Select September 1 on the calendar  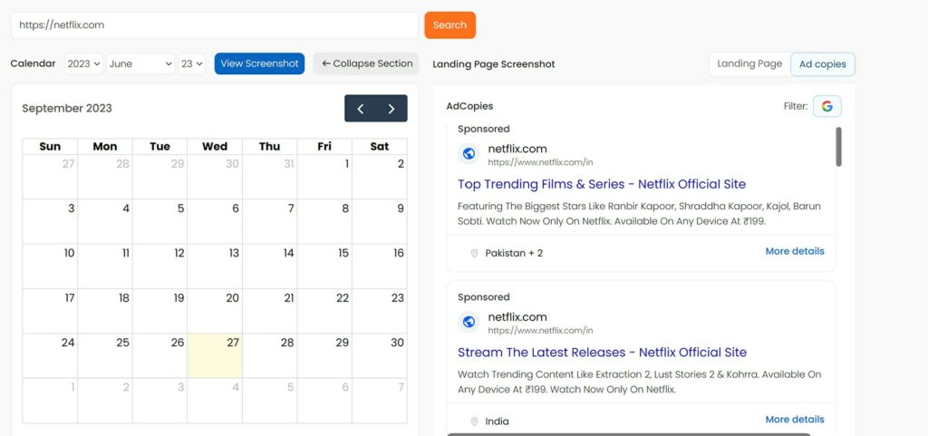324,177
